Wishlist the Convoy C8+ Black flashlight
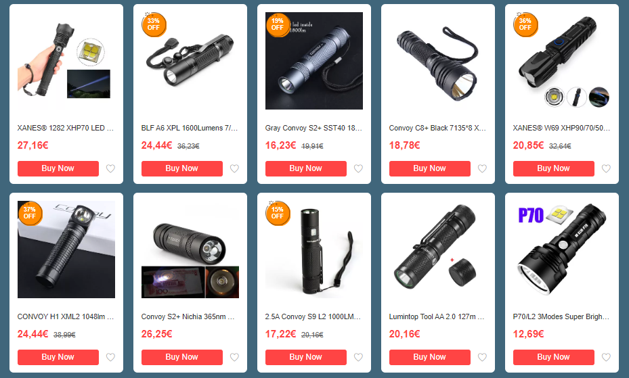This screenshot has width=629, height=378. point(483,168)
